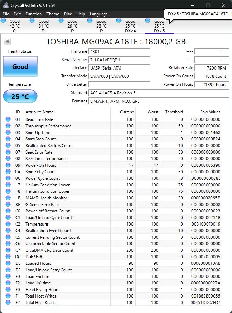Click status orb for Load/Unload Cycle Count
Image resolution: width=232 pixels, height=313 pixels.
coord(8,217)
